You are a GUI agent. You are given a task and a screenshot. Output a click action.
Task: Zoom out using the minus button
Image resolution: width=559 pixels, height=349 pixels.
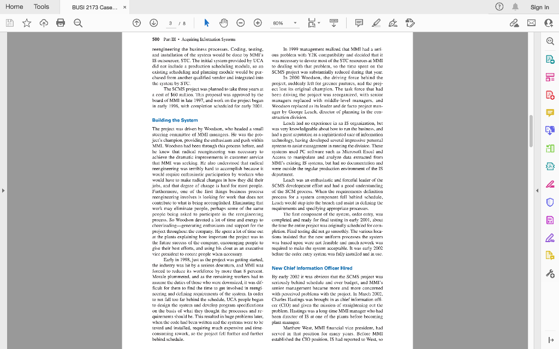point(240,23)
